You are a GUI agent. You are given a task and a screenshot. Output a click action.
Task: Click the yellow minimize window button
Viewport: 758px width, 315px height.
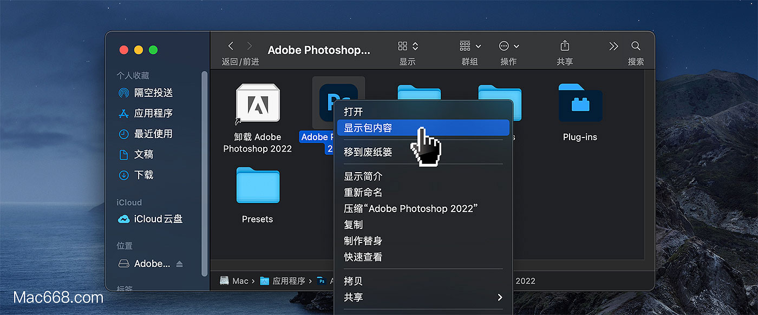pos(139,50)
